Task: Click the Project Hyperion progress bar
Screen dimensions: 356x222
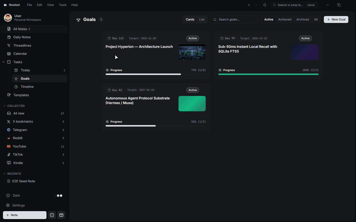Action: point(156,74)
